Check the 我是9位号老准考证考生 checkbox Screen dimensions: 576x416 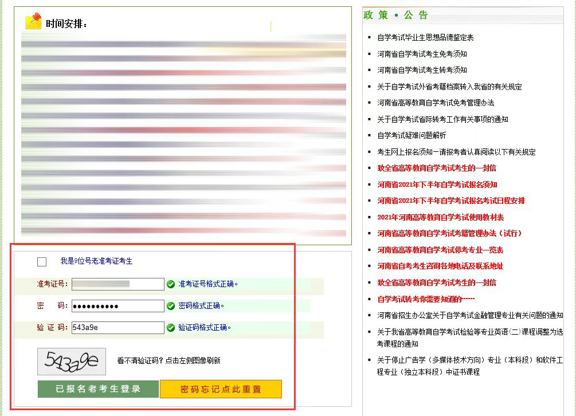pos(42,262)
